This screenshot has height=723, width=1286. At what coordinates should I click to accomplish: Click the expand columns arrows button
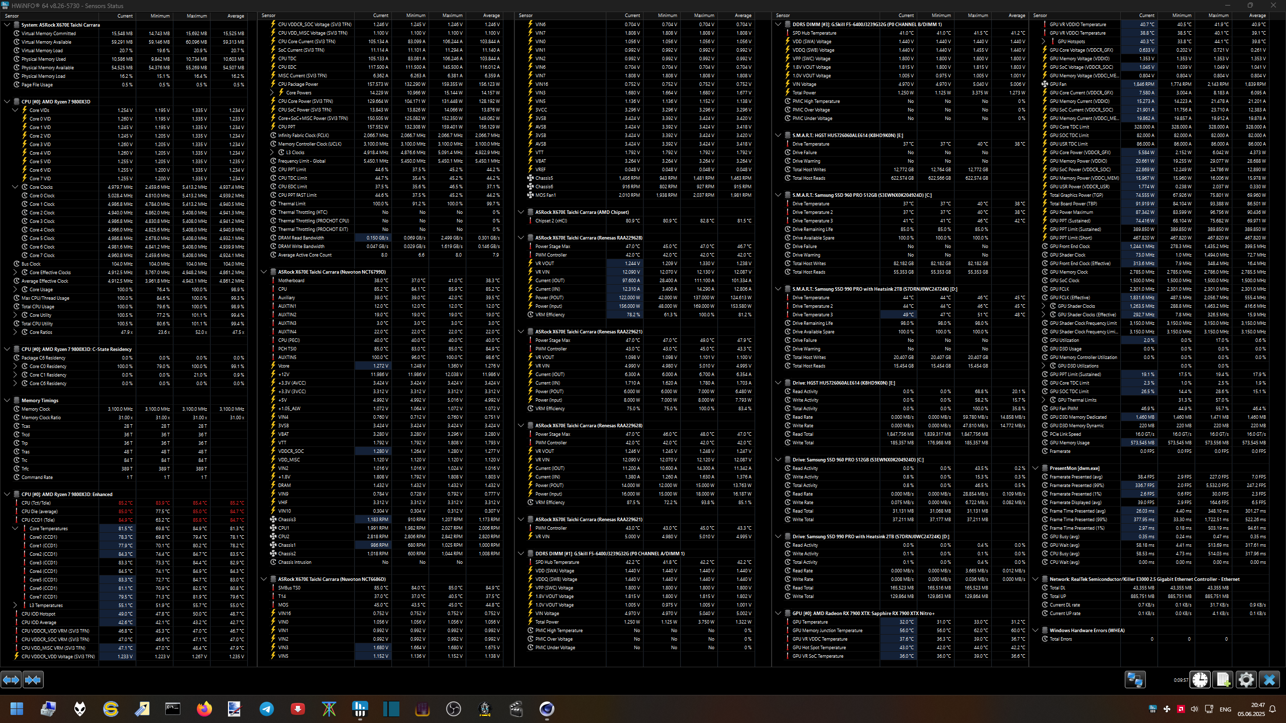point(11,680)
